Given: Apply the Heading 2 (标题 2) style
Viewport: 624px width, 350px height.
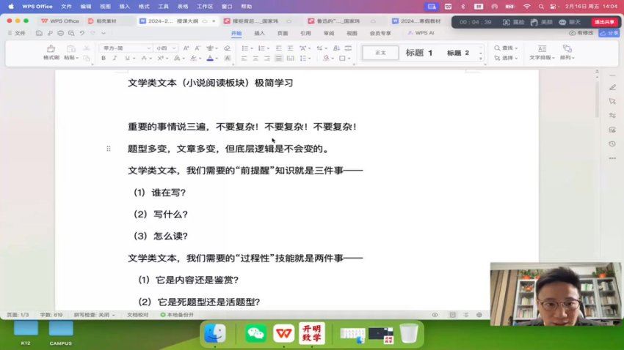Looking at the screenshot, I should 457,53.
